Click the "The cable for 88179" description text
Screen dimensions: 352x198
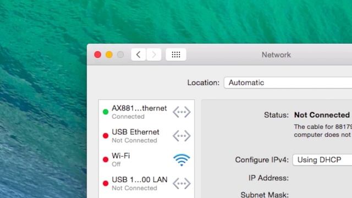[x=323, y=127]
